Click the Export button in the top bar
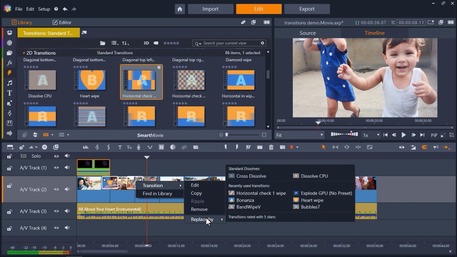The width and height of the screenshot is (457, 257). pos(307,9)
